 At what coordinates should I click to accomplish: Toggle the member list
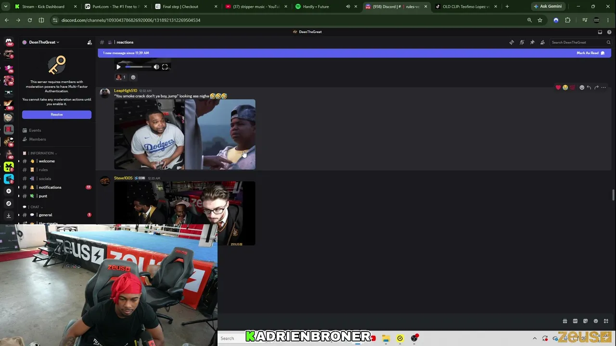(x=542, y=42)
